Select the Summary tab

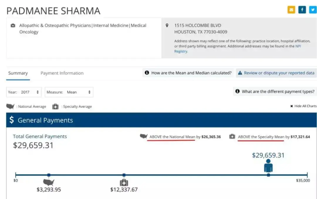[x=18, y=73]
